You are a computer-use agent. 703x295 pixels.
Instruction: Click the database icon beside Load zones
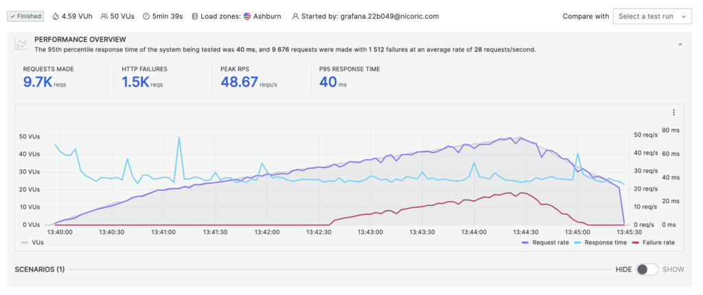point(194,16)
